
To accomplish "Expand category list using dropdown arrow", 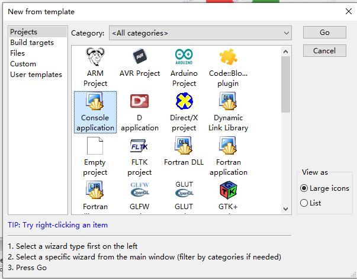I will 286,33.
